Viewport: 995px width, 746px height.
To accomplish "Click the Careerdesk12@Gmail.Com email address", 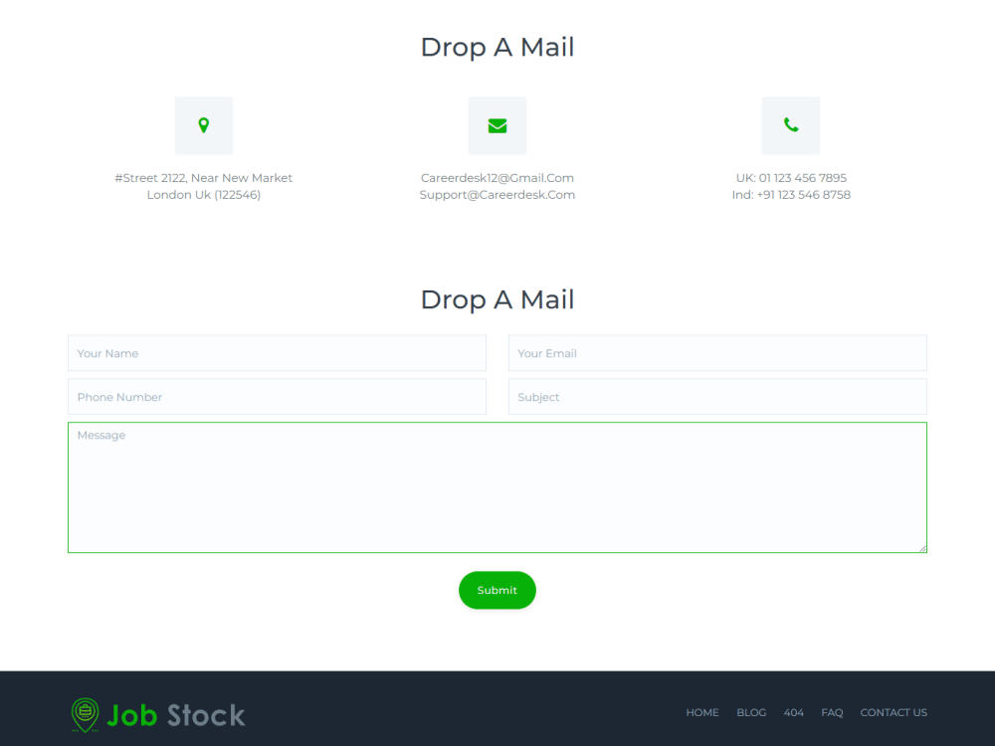I will coord(497,177).
